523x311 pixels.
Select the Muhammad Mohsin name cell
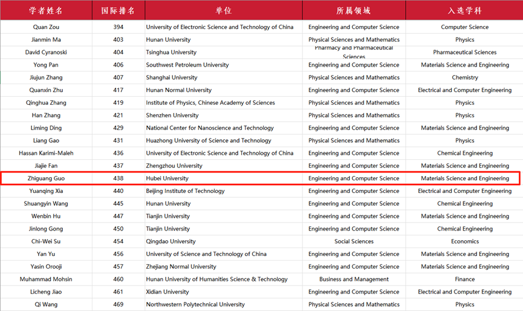(46, 280)
